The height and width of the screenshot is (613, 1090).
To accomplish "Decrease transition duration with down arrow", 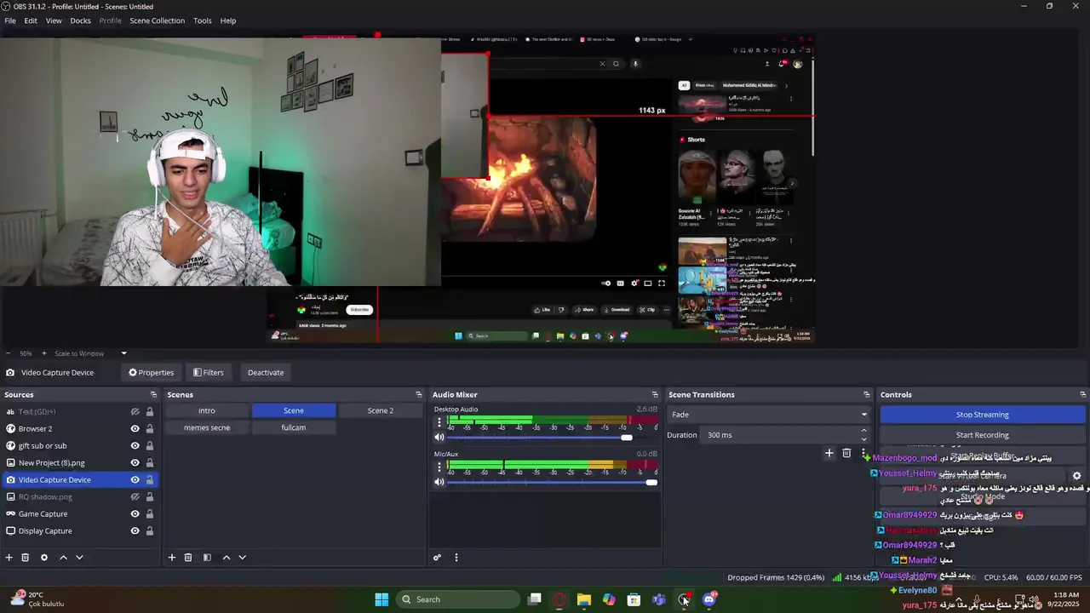I will tap(863, 439).
